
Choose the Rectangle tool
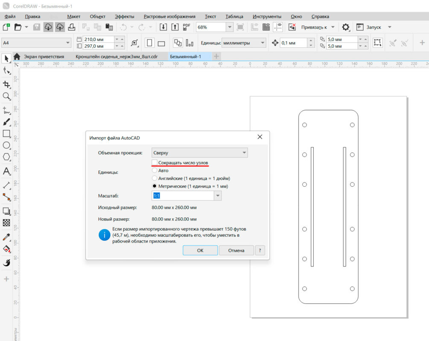coord(6,134)
